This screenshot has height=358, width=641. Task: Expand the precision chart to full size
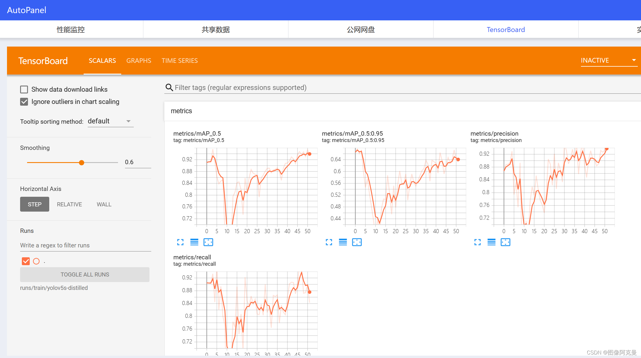click(x=478, y=242)
